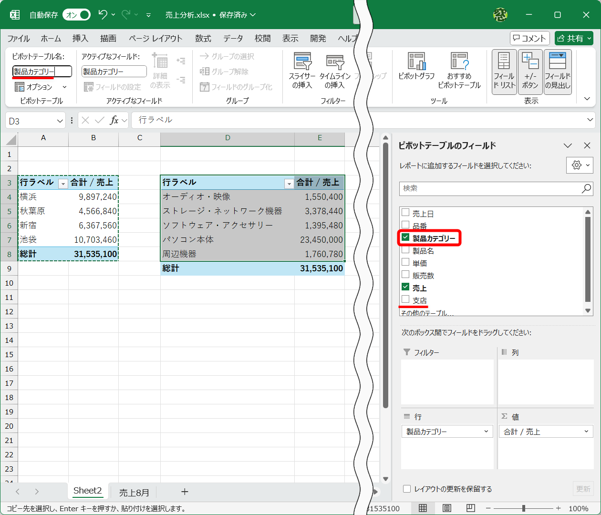
Task: Check the 支店 field checkbox
Action: [405, 299]
